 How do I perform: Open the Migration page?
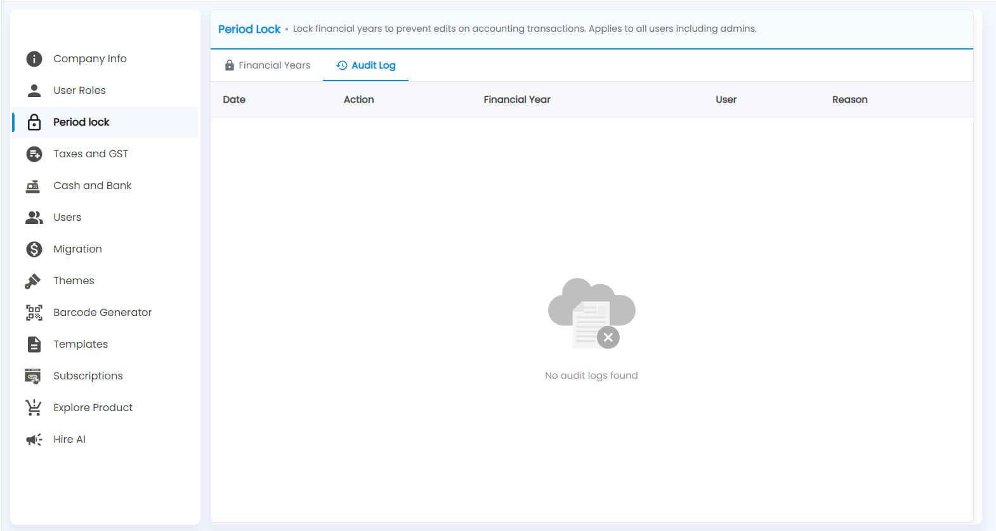(105, 249)
